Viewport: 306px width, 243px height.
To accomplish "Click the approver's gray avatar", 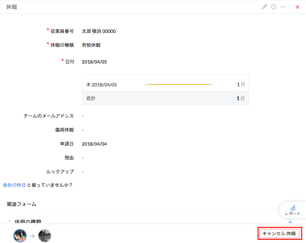I will pyautogui.click(x=45, y=236).
